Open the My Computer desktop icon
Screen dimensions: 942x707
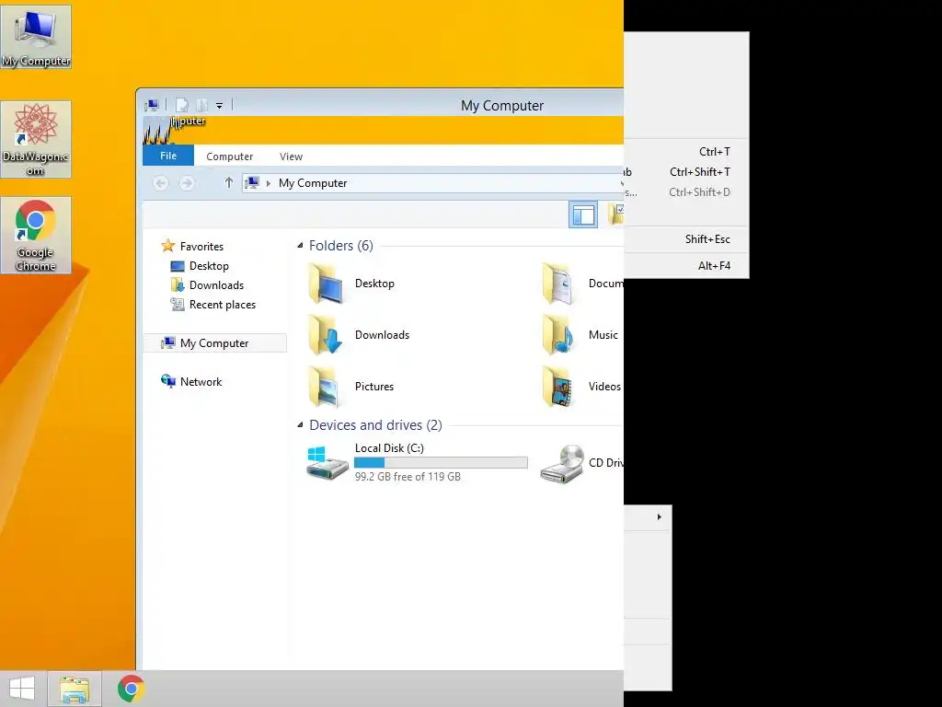tap(36, 36)
